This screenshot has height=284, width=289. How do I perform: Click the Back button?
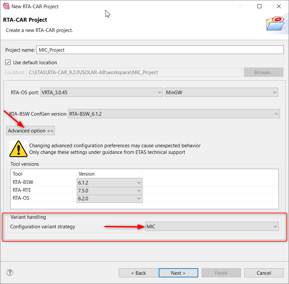pos(138,273)
